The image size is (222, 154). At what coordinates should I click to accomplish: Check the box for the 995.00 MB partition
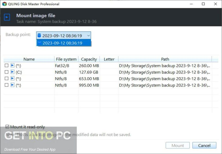tap(7, 85)
